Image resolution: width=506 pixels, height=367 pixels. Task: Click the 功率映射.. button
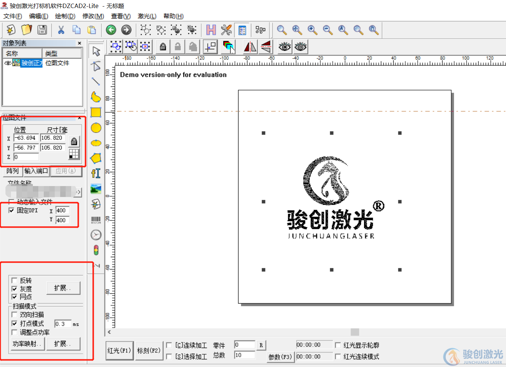(x=28, y=344)
